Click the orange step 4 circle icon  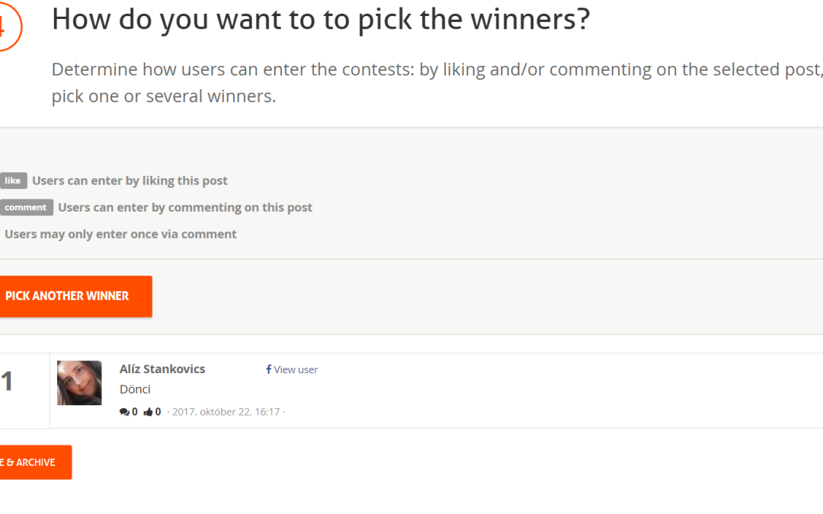click(8, 26)
